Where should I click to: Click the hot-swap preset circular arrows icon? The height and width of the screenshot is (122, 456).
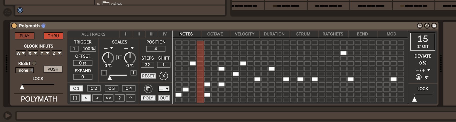coord(427,26)
